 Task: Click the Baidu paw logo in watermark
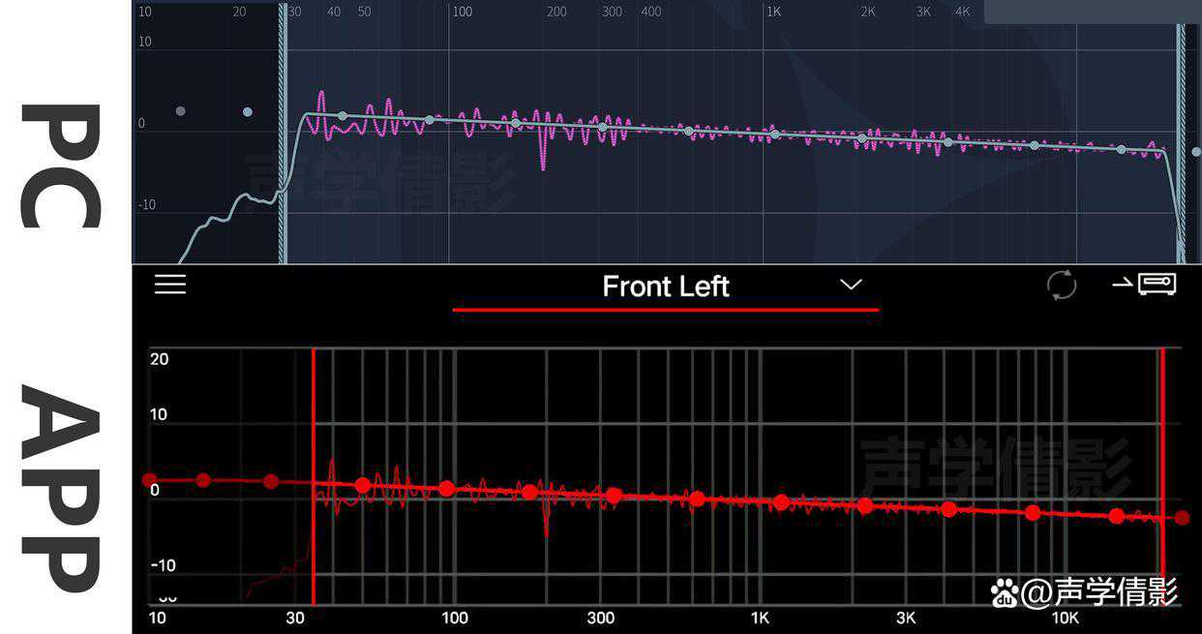pos(1005,592)
